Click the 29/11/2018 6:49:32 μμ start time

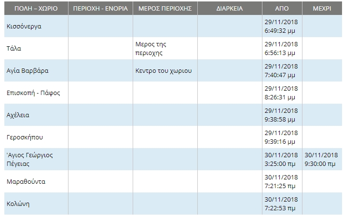[281, 26]
